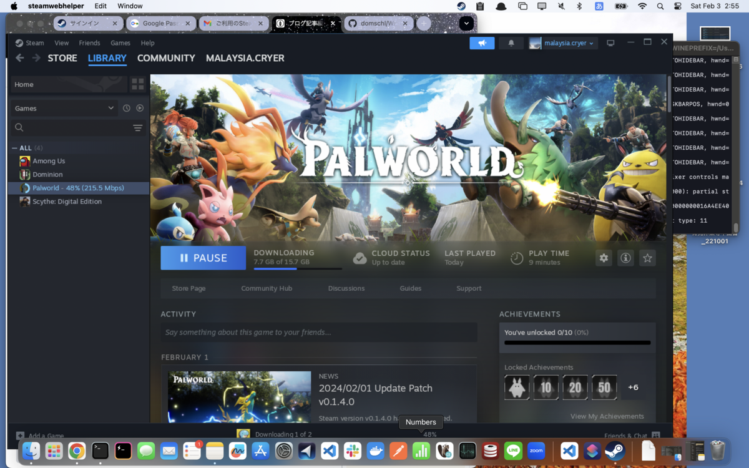Open Palworld Support link

[469, 288]
